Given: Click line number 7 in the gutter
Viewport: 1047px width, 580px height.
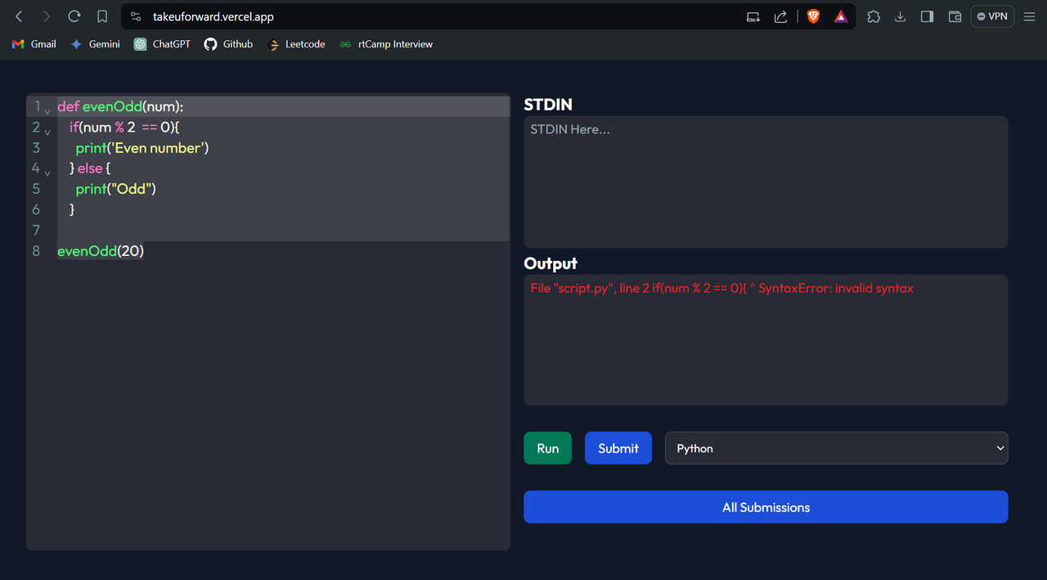Looking at the screenshot, I should pyautogui.click(x=36, y=230).
